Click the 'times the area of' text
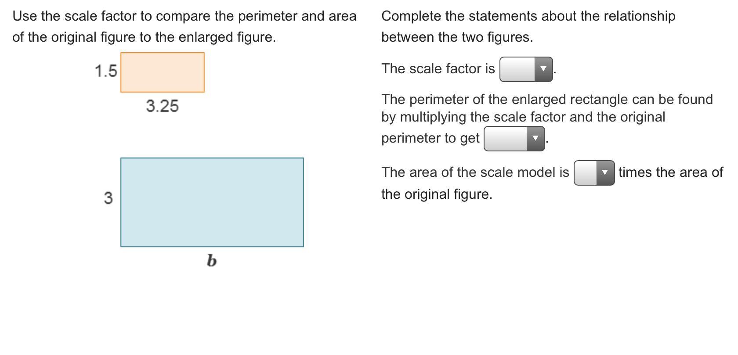 point(670,172)
